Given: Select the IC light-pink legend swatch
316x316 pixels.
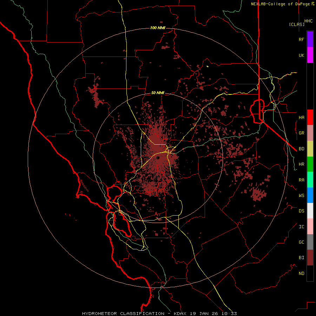Looking at the screenshot, I should 310,226.
